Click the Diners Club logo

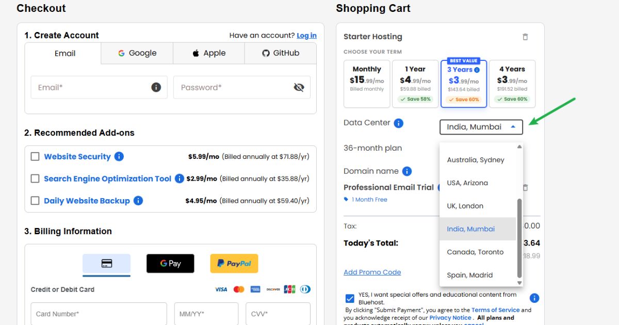(x=305, y=289)
